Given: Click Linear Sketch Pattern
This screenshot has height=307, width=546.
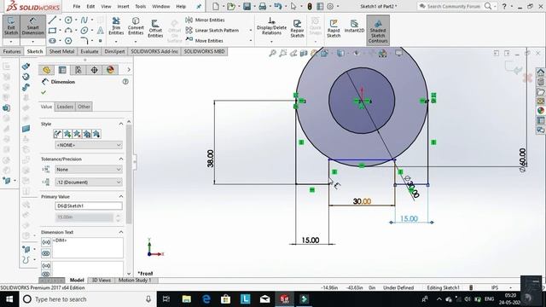Looking at the screenshot, I should tap(212, 31).
